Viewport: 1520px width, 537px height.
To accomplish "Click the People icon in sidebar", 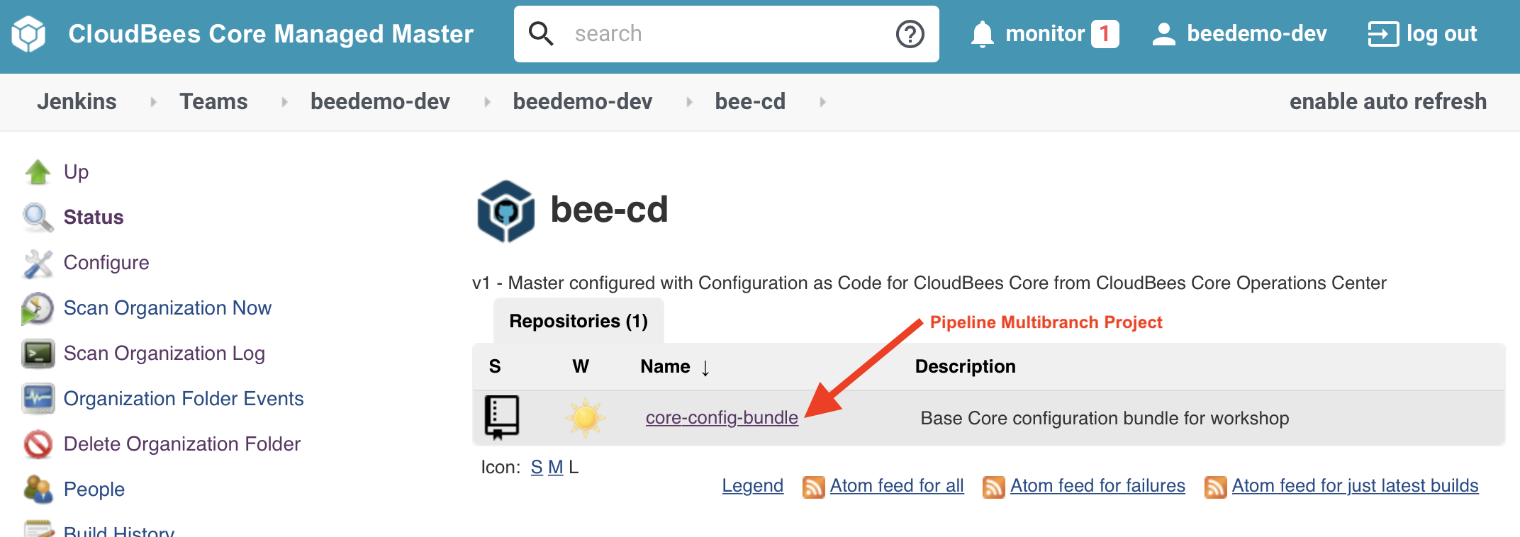I will [x=38, y=490].
